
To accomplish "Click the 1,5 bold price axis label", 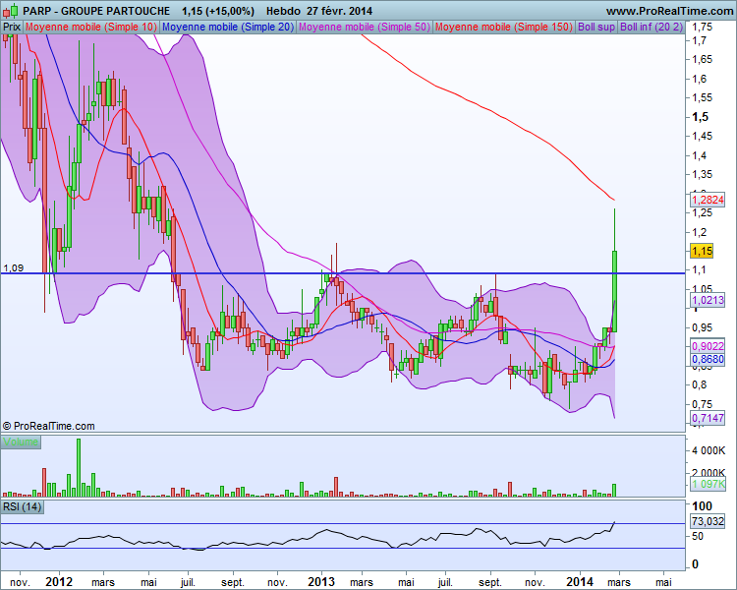I will [x=700, y=117].
